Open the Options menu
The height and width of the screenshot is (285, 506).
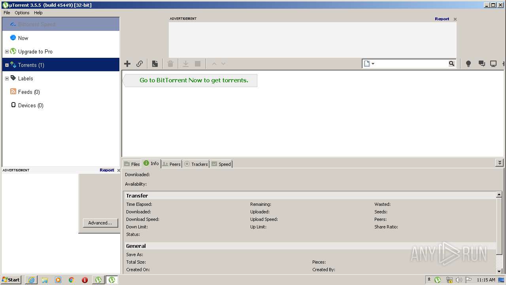22,13
